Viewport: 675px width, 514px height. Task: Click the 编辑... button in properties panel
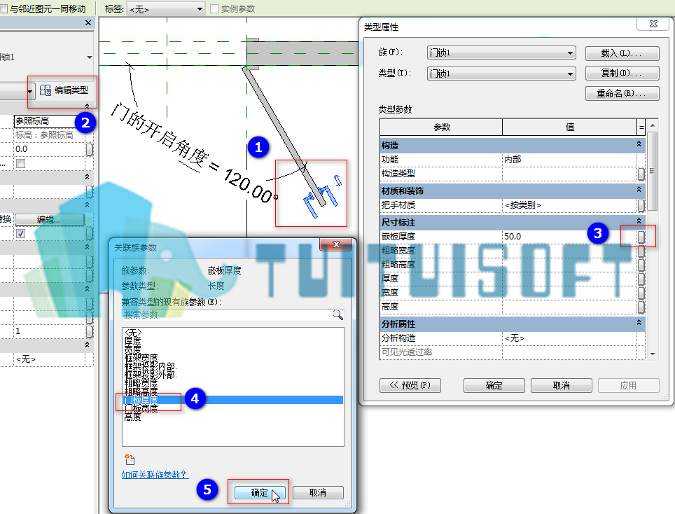(48, 220)
